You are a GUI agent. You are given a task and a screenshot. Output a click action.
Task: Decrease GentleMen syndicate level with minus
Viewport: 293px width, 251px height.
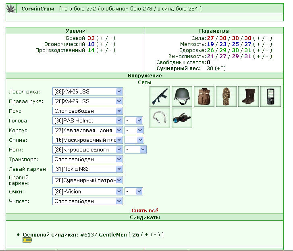click(x=155, y=234)
